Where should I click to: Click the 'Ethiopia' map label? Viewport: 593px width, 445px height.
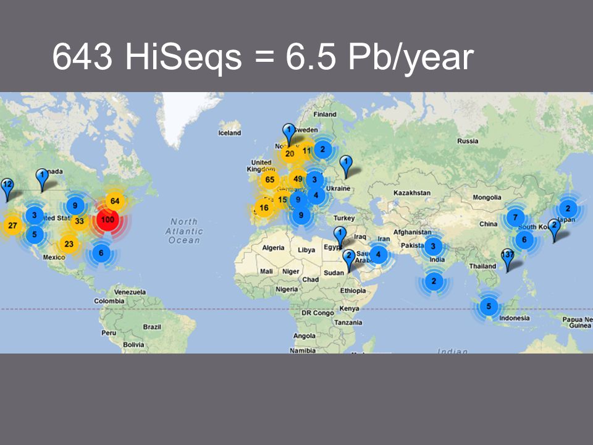point(353,290)
